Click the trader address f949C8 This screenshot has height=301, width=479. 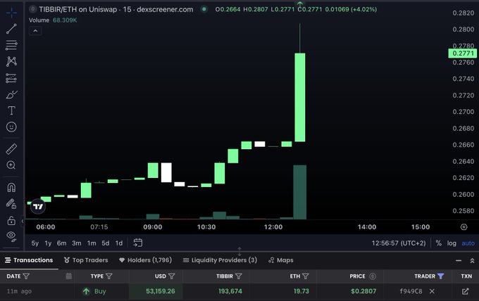click(411, 291)
